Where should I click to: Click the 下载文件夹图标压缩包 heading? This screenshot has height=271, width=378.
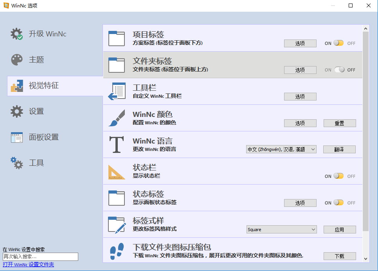click(x=172, y=247)
